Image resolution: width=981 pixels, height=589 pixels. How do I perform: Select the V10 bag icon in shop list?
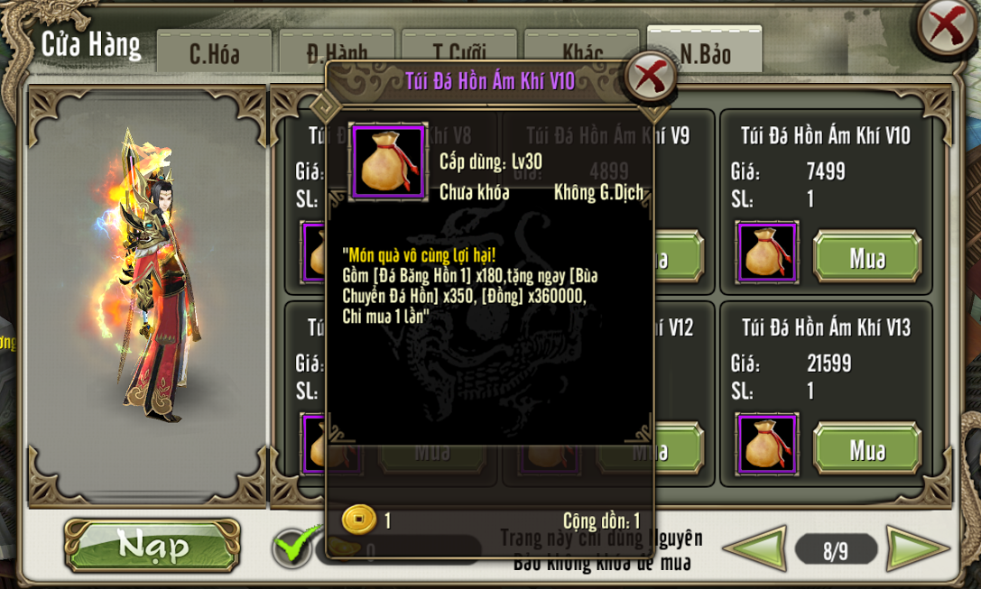[766, 253]
